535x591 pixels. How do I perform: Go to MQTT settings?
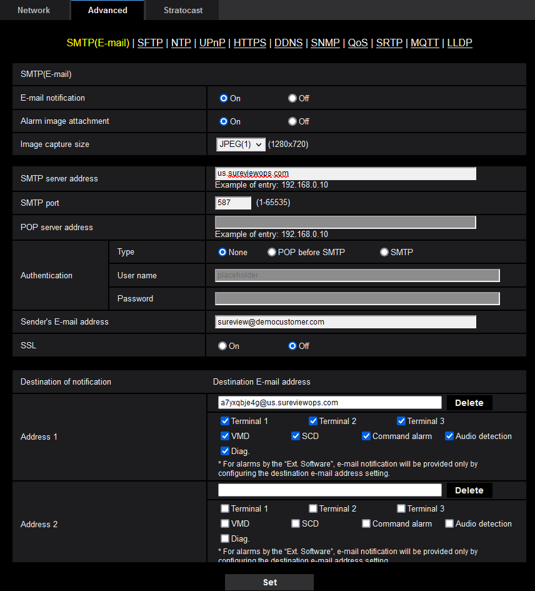(424, 43)
